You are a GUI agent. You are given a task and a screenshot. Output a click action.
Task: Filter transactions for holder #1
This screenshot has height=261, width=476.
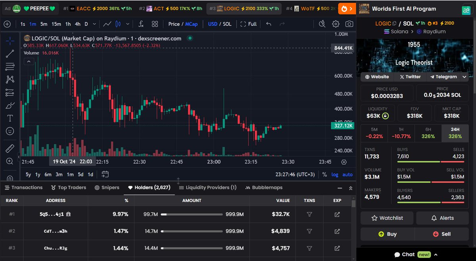coord(309,214)
